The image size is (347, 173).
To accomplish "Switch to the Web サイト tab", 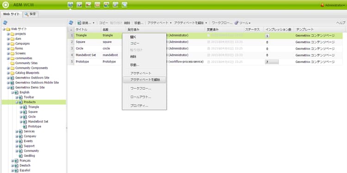I will [x=12, y=14].
